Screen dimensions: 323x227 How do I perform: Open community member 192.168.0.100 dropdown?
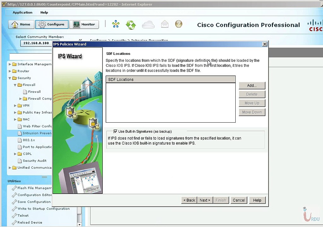(x=36, y=43)
